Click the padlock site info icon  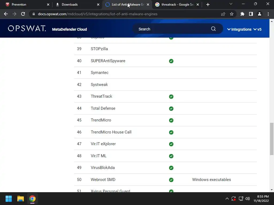[x=34, y=14]
